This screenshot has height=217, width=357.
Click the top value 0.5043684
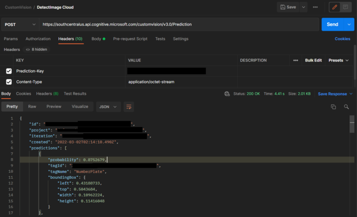85,189
